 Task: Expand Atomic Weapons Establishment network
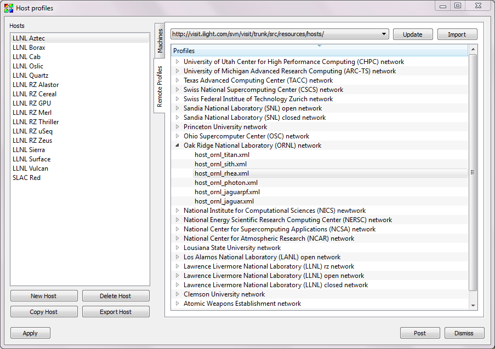[x=178, y=304]
